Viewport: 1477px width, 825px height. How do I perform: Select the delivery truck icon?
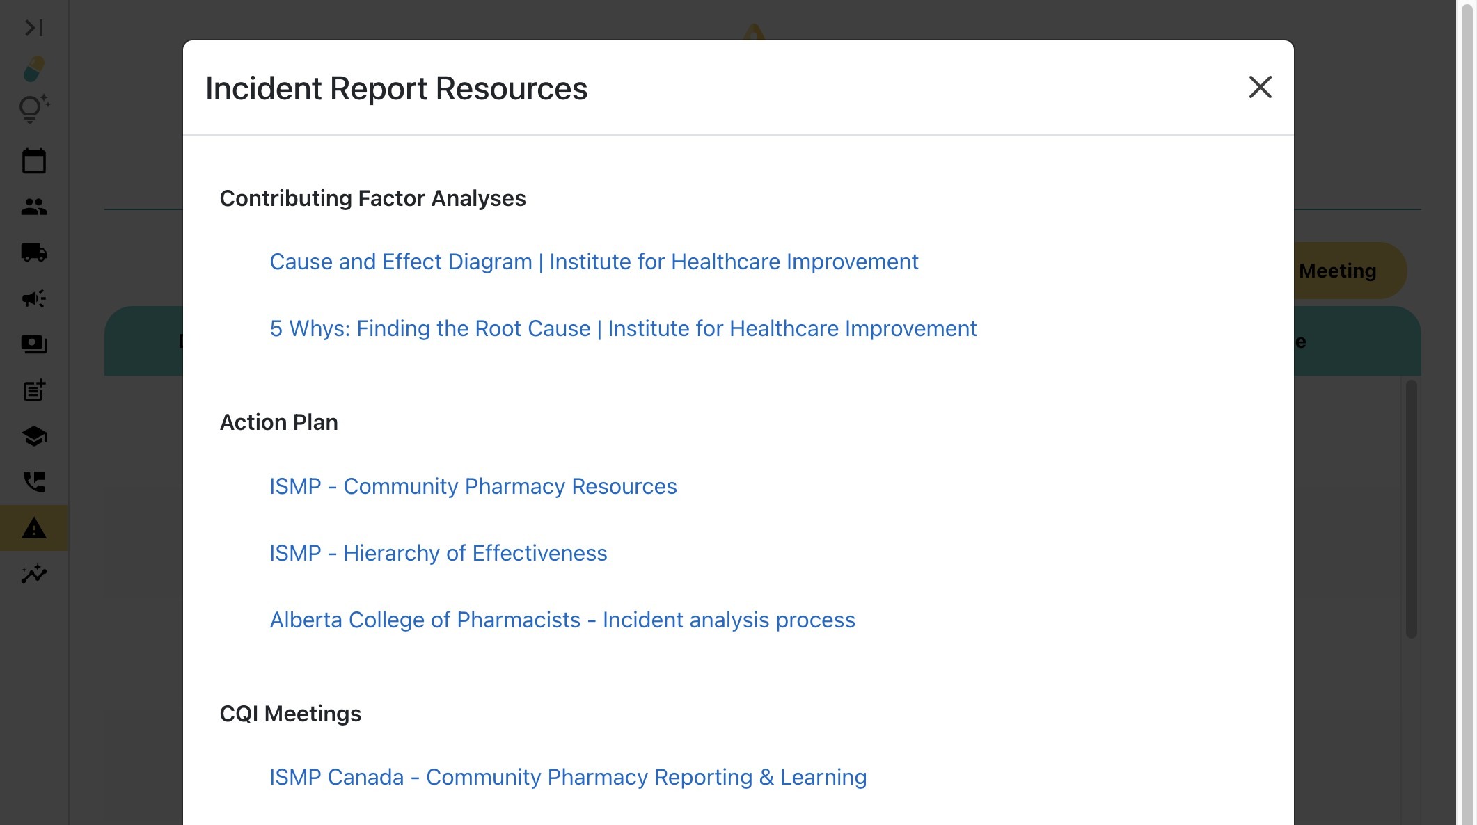(33, 253)
